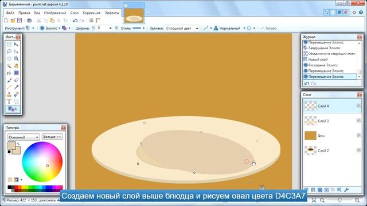Click the zoom slider in status bar
This screenshot has width=367, height=206.
click(x=339, y=200)
